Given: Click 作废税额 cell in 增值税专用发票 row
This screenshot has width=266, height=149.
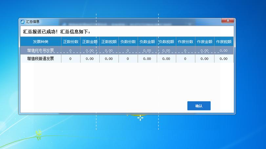Looking at the screenshot, I should [x=224, y=50].
